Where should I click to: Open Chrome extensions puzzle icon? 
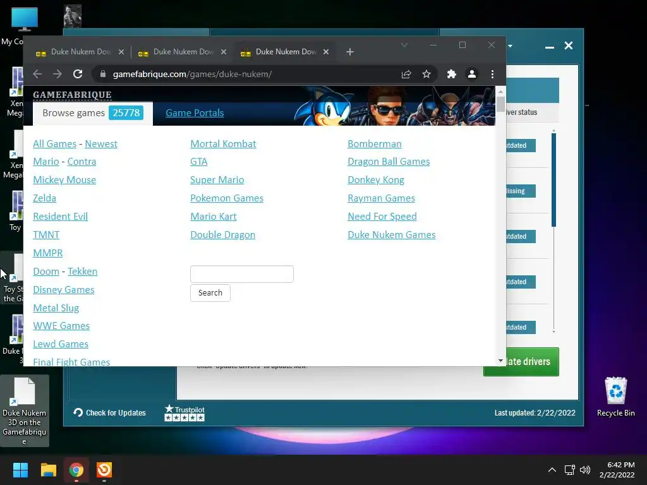point(451,74)
